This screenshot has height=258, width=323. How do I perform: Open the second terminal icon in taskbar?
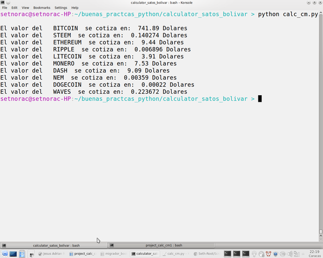click(237, 253)
